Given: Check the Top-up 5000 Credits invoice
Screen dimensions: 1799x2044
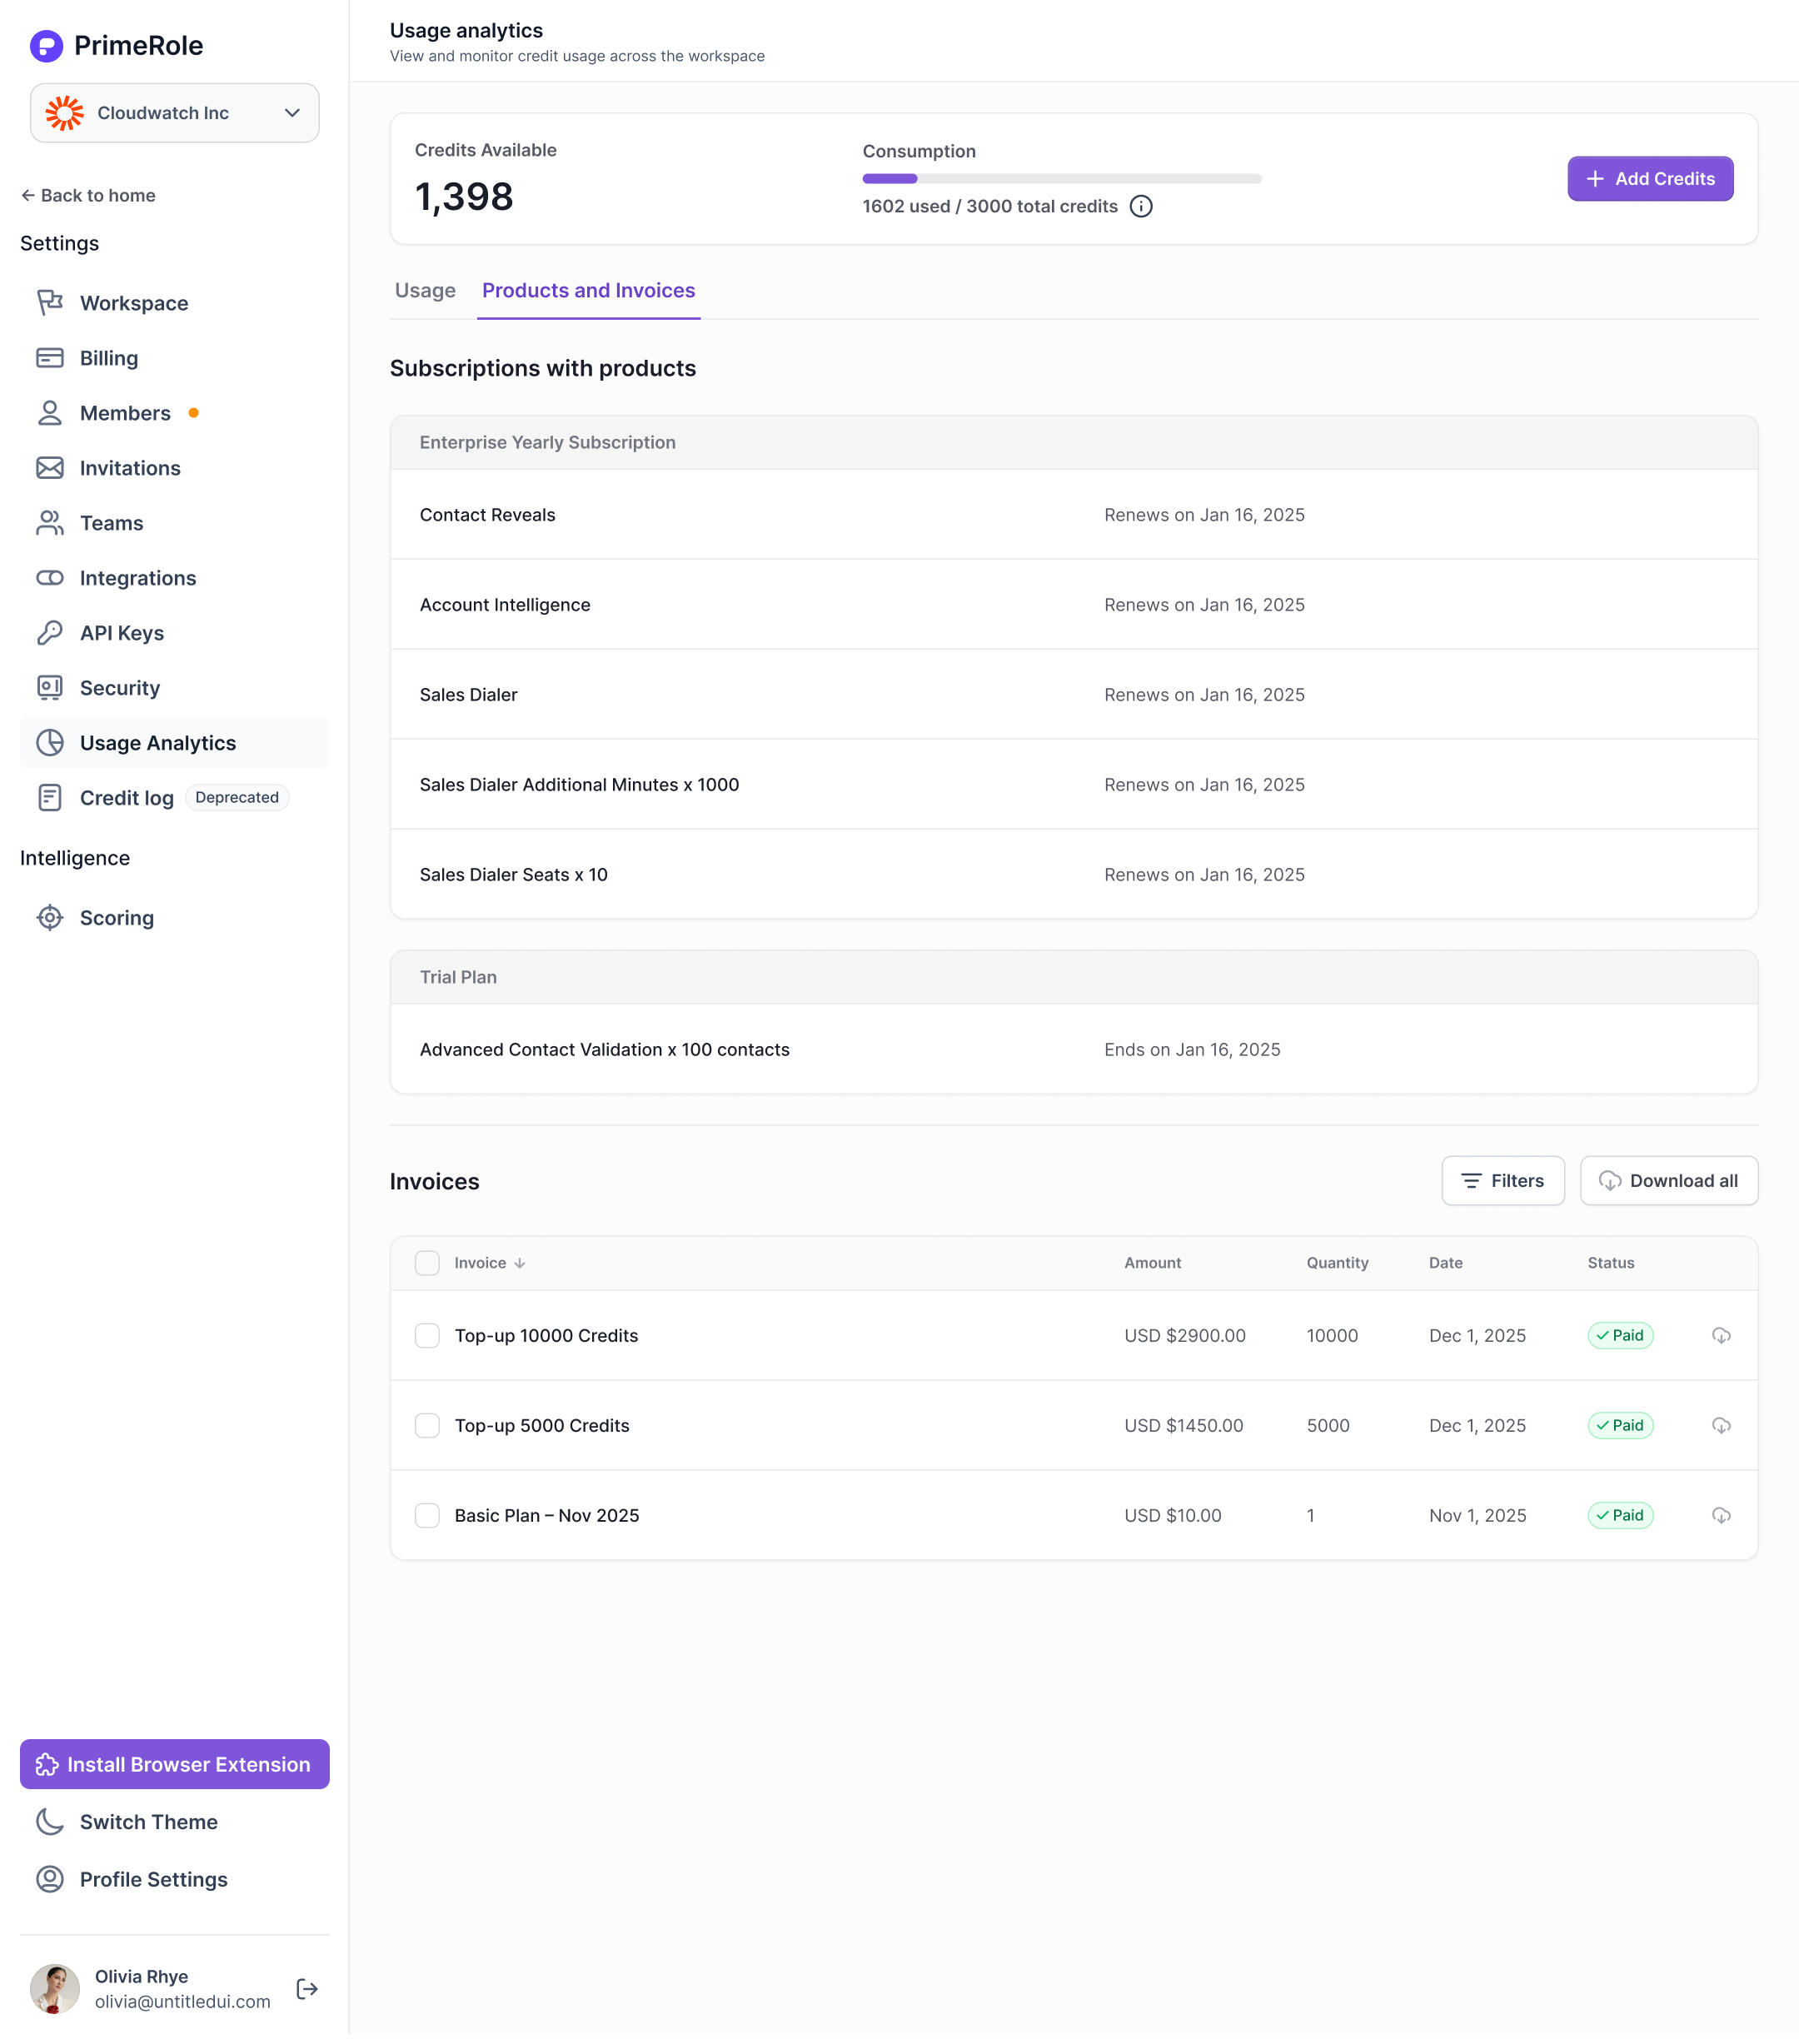Looking at the screenshot, I should click(427, 1425).
